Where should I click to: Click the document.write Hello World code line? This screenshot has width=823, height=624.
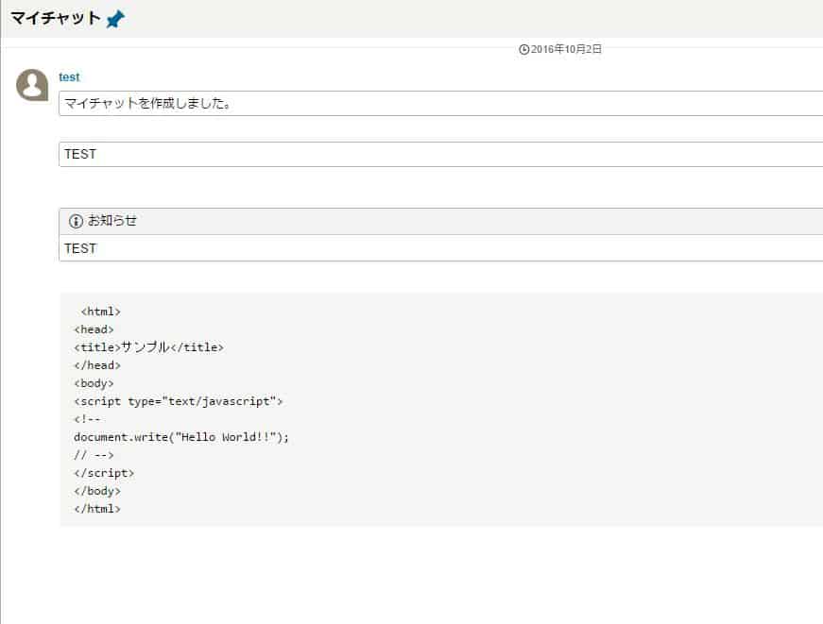tap(181, 437)
